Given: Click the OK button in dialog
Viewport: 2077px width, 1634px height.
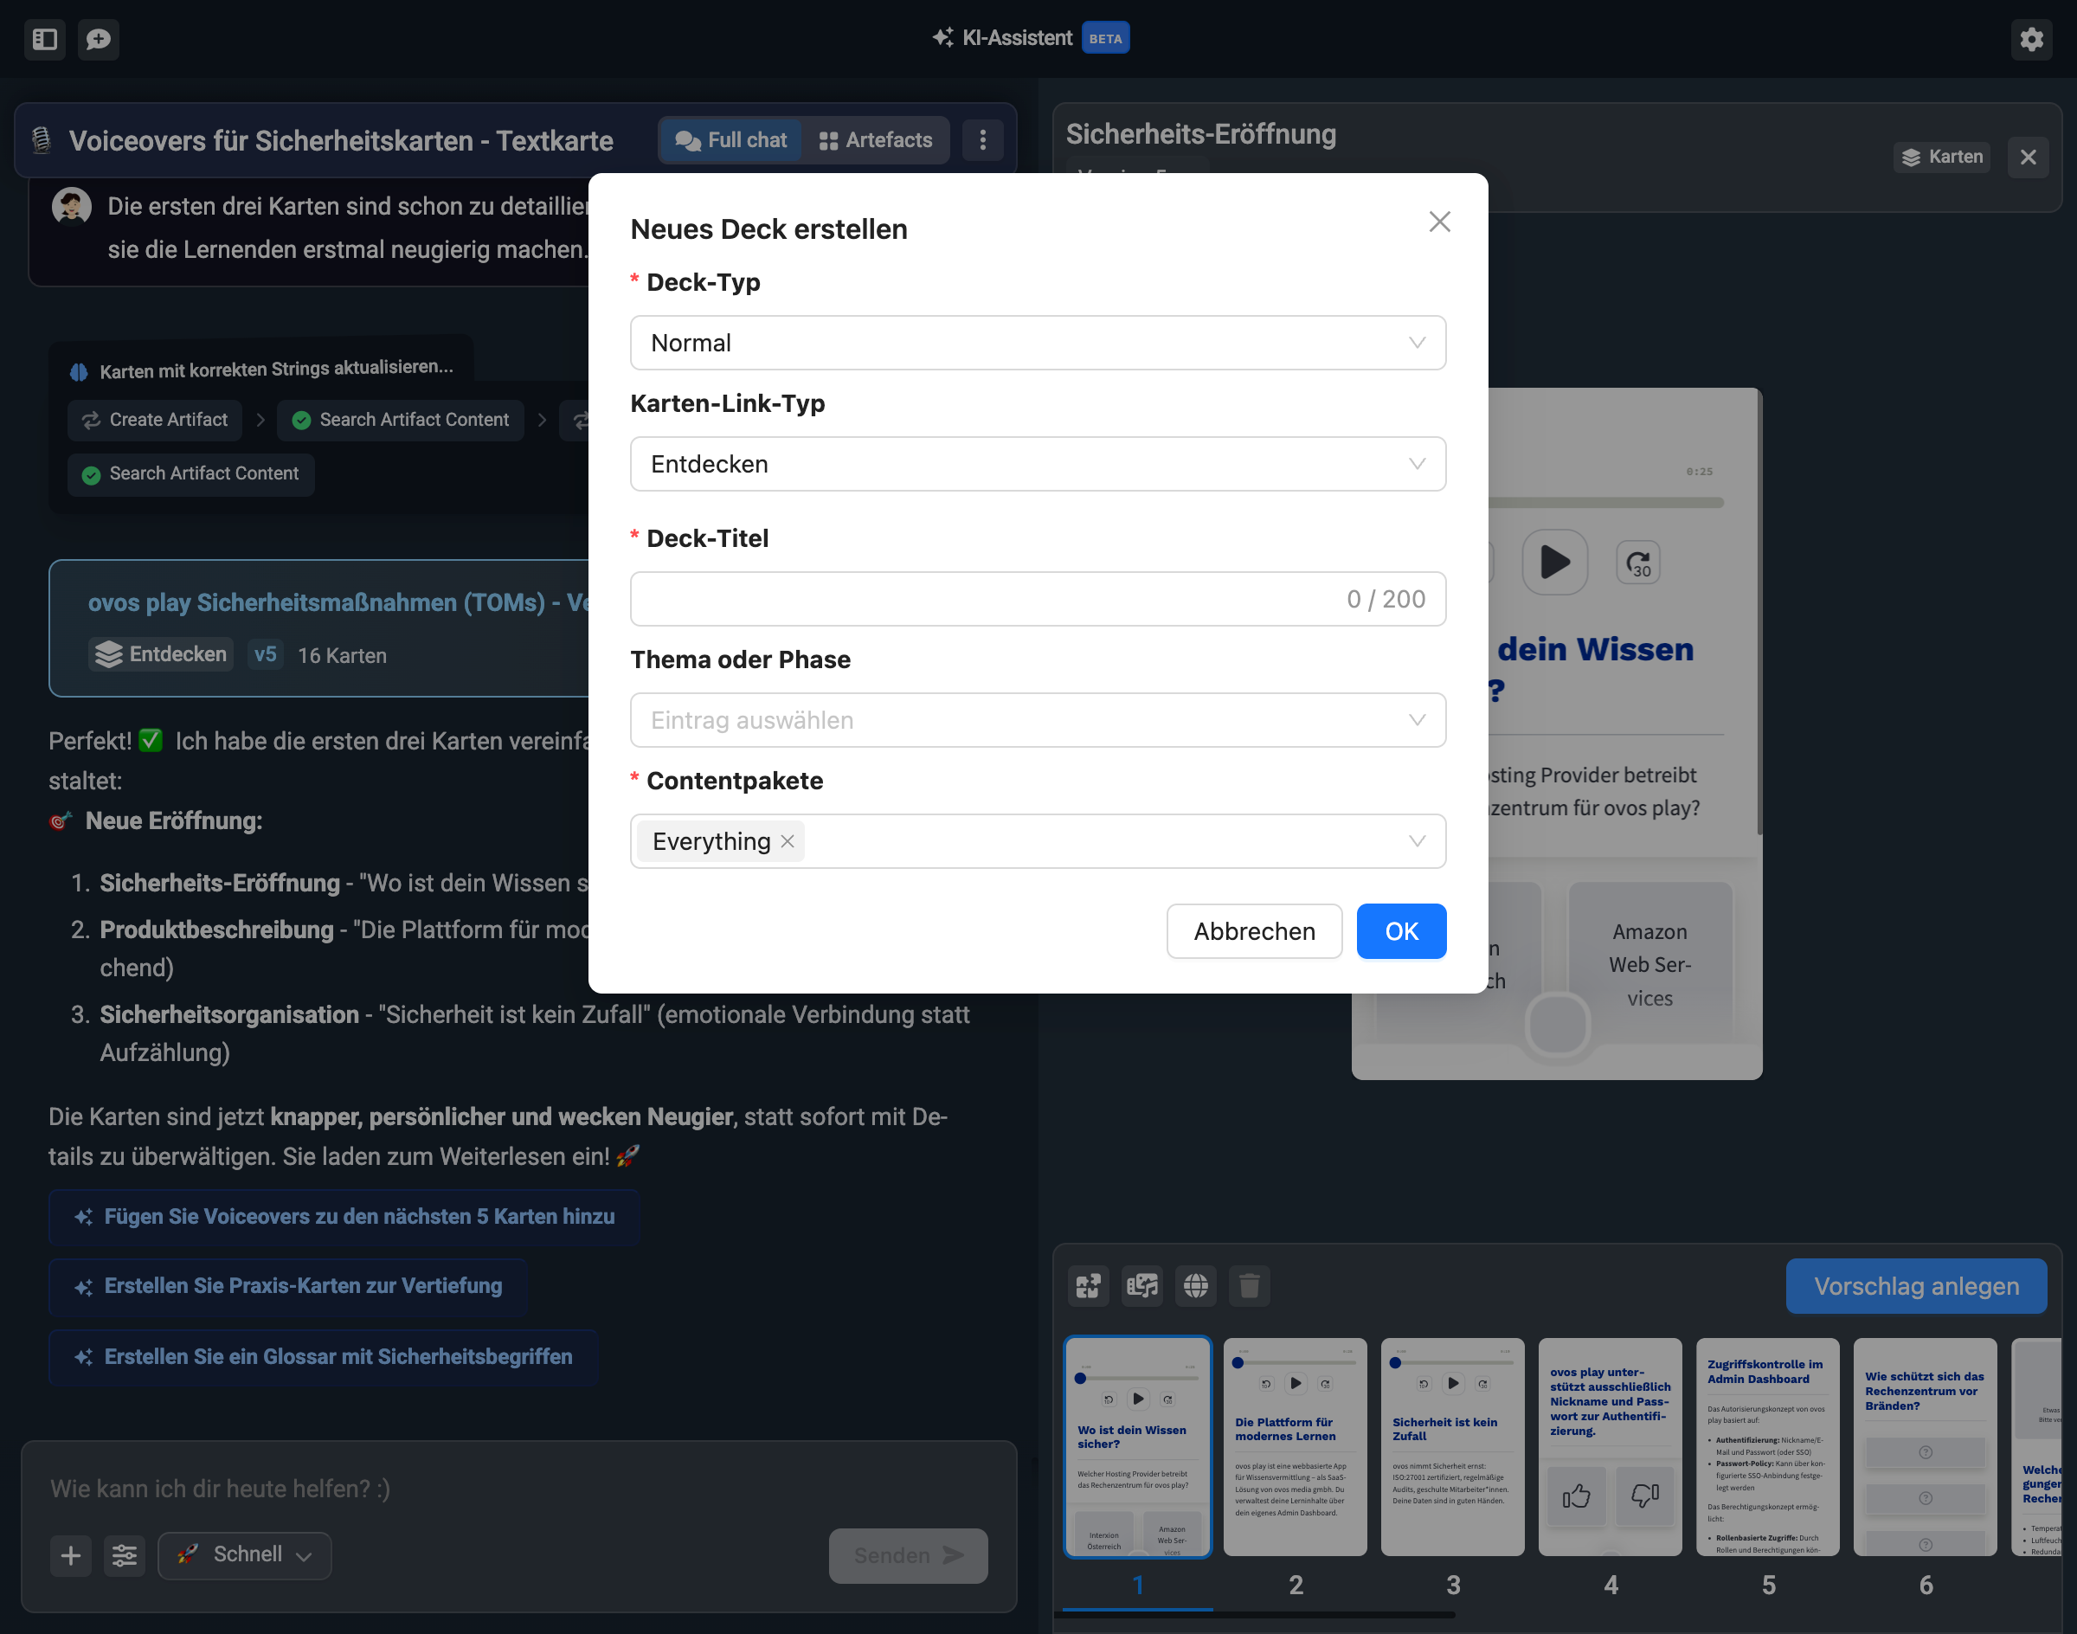Looking at the screenshot, I should point(1400,931).
